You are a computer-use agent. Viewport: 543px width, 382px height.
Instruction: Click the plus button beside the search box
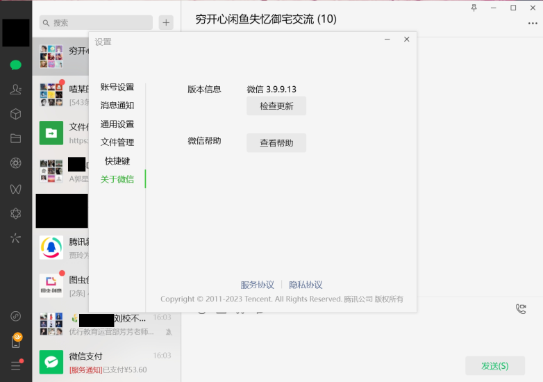(166, 22)
